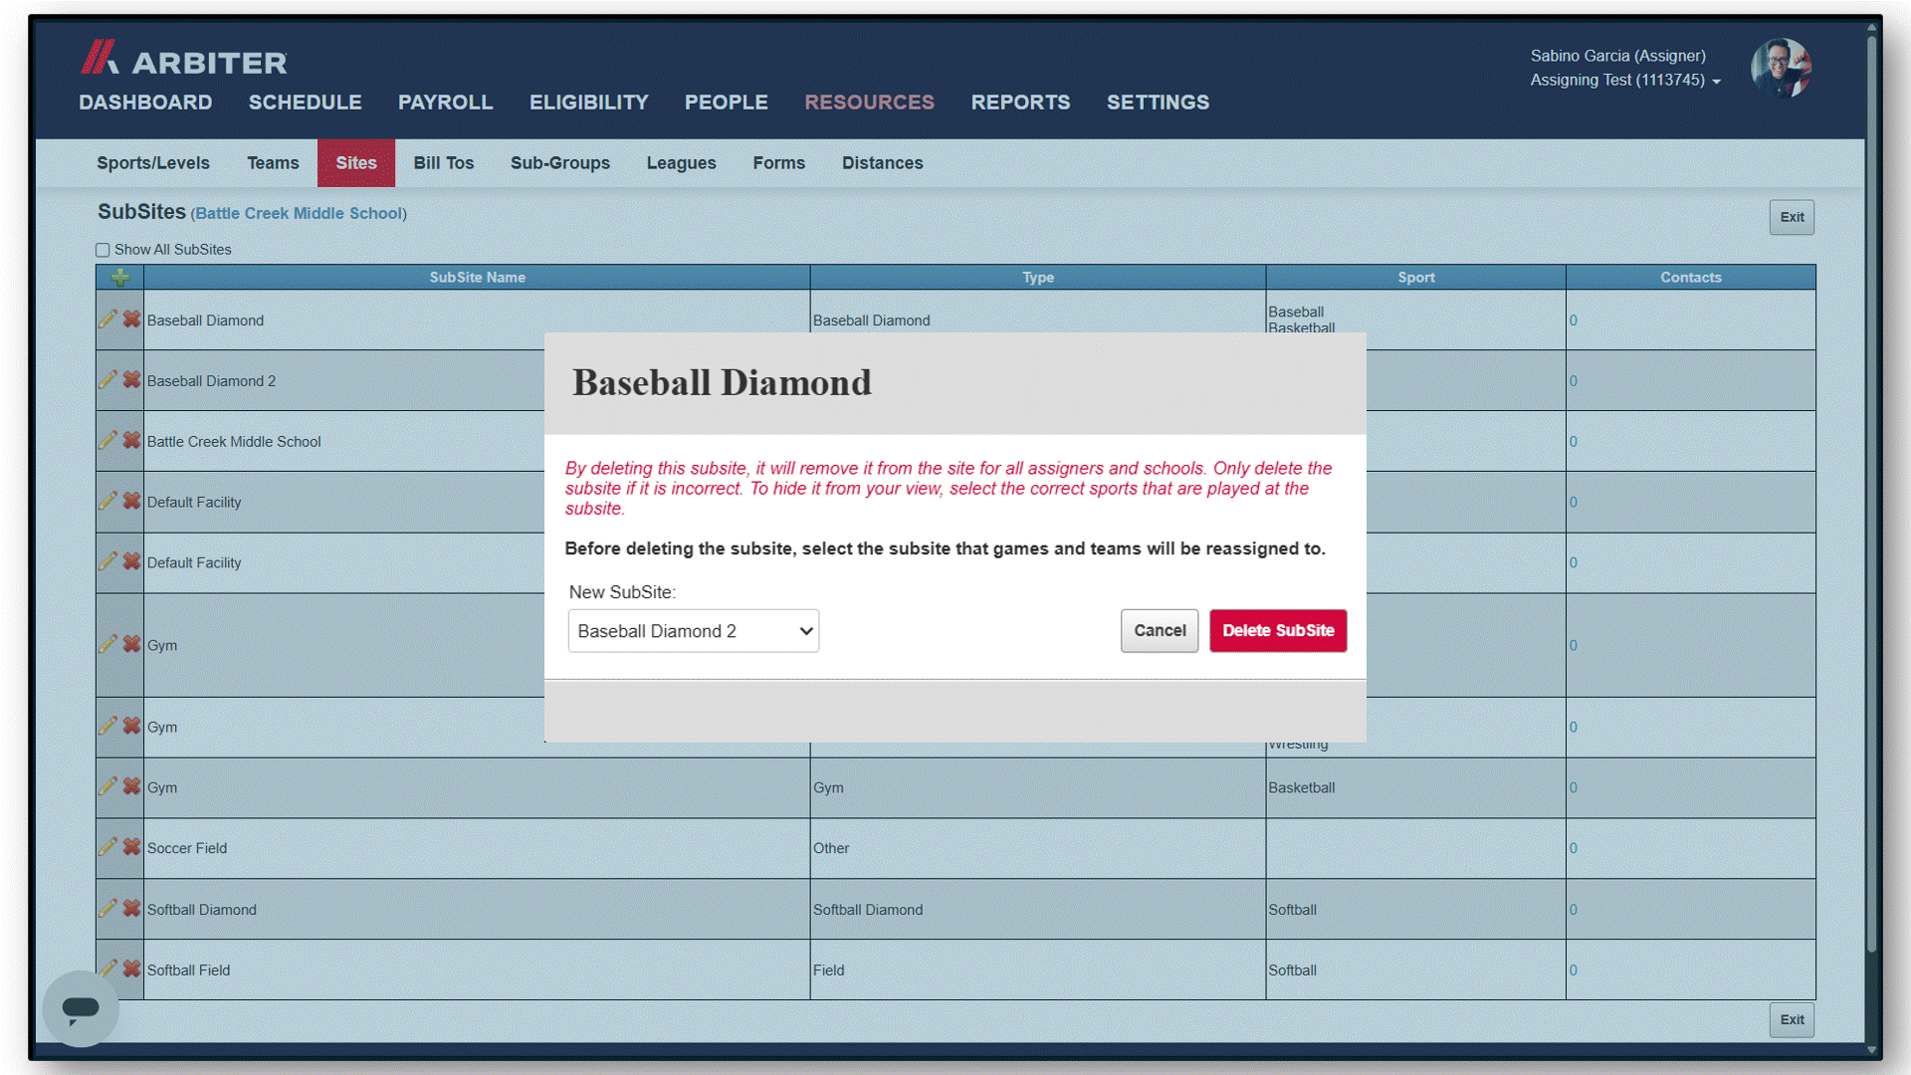Switch to the Sports/Levels tab

[x=153, y=163]
